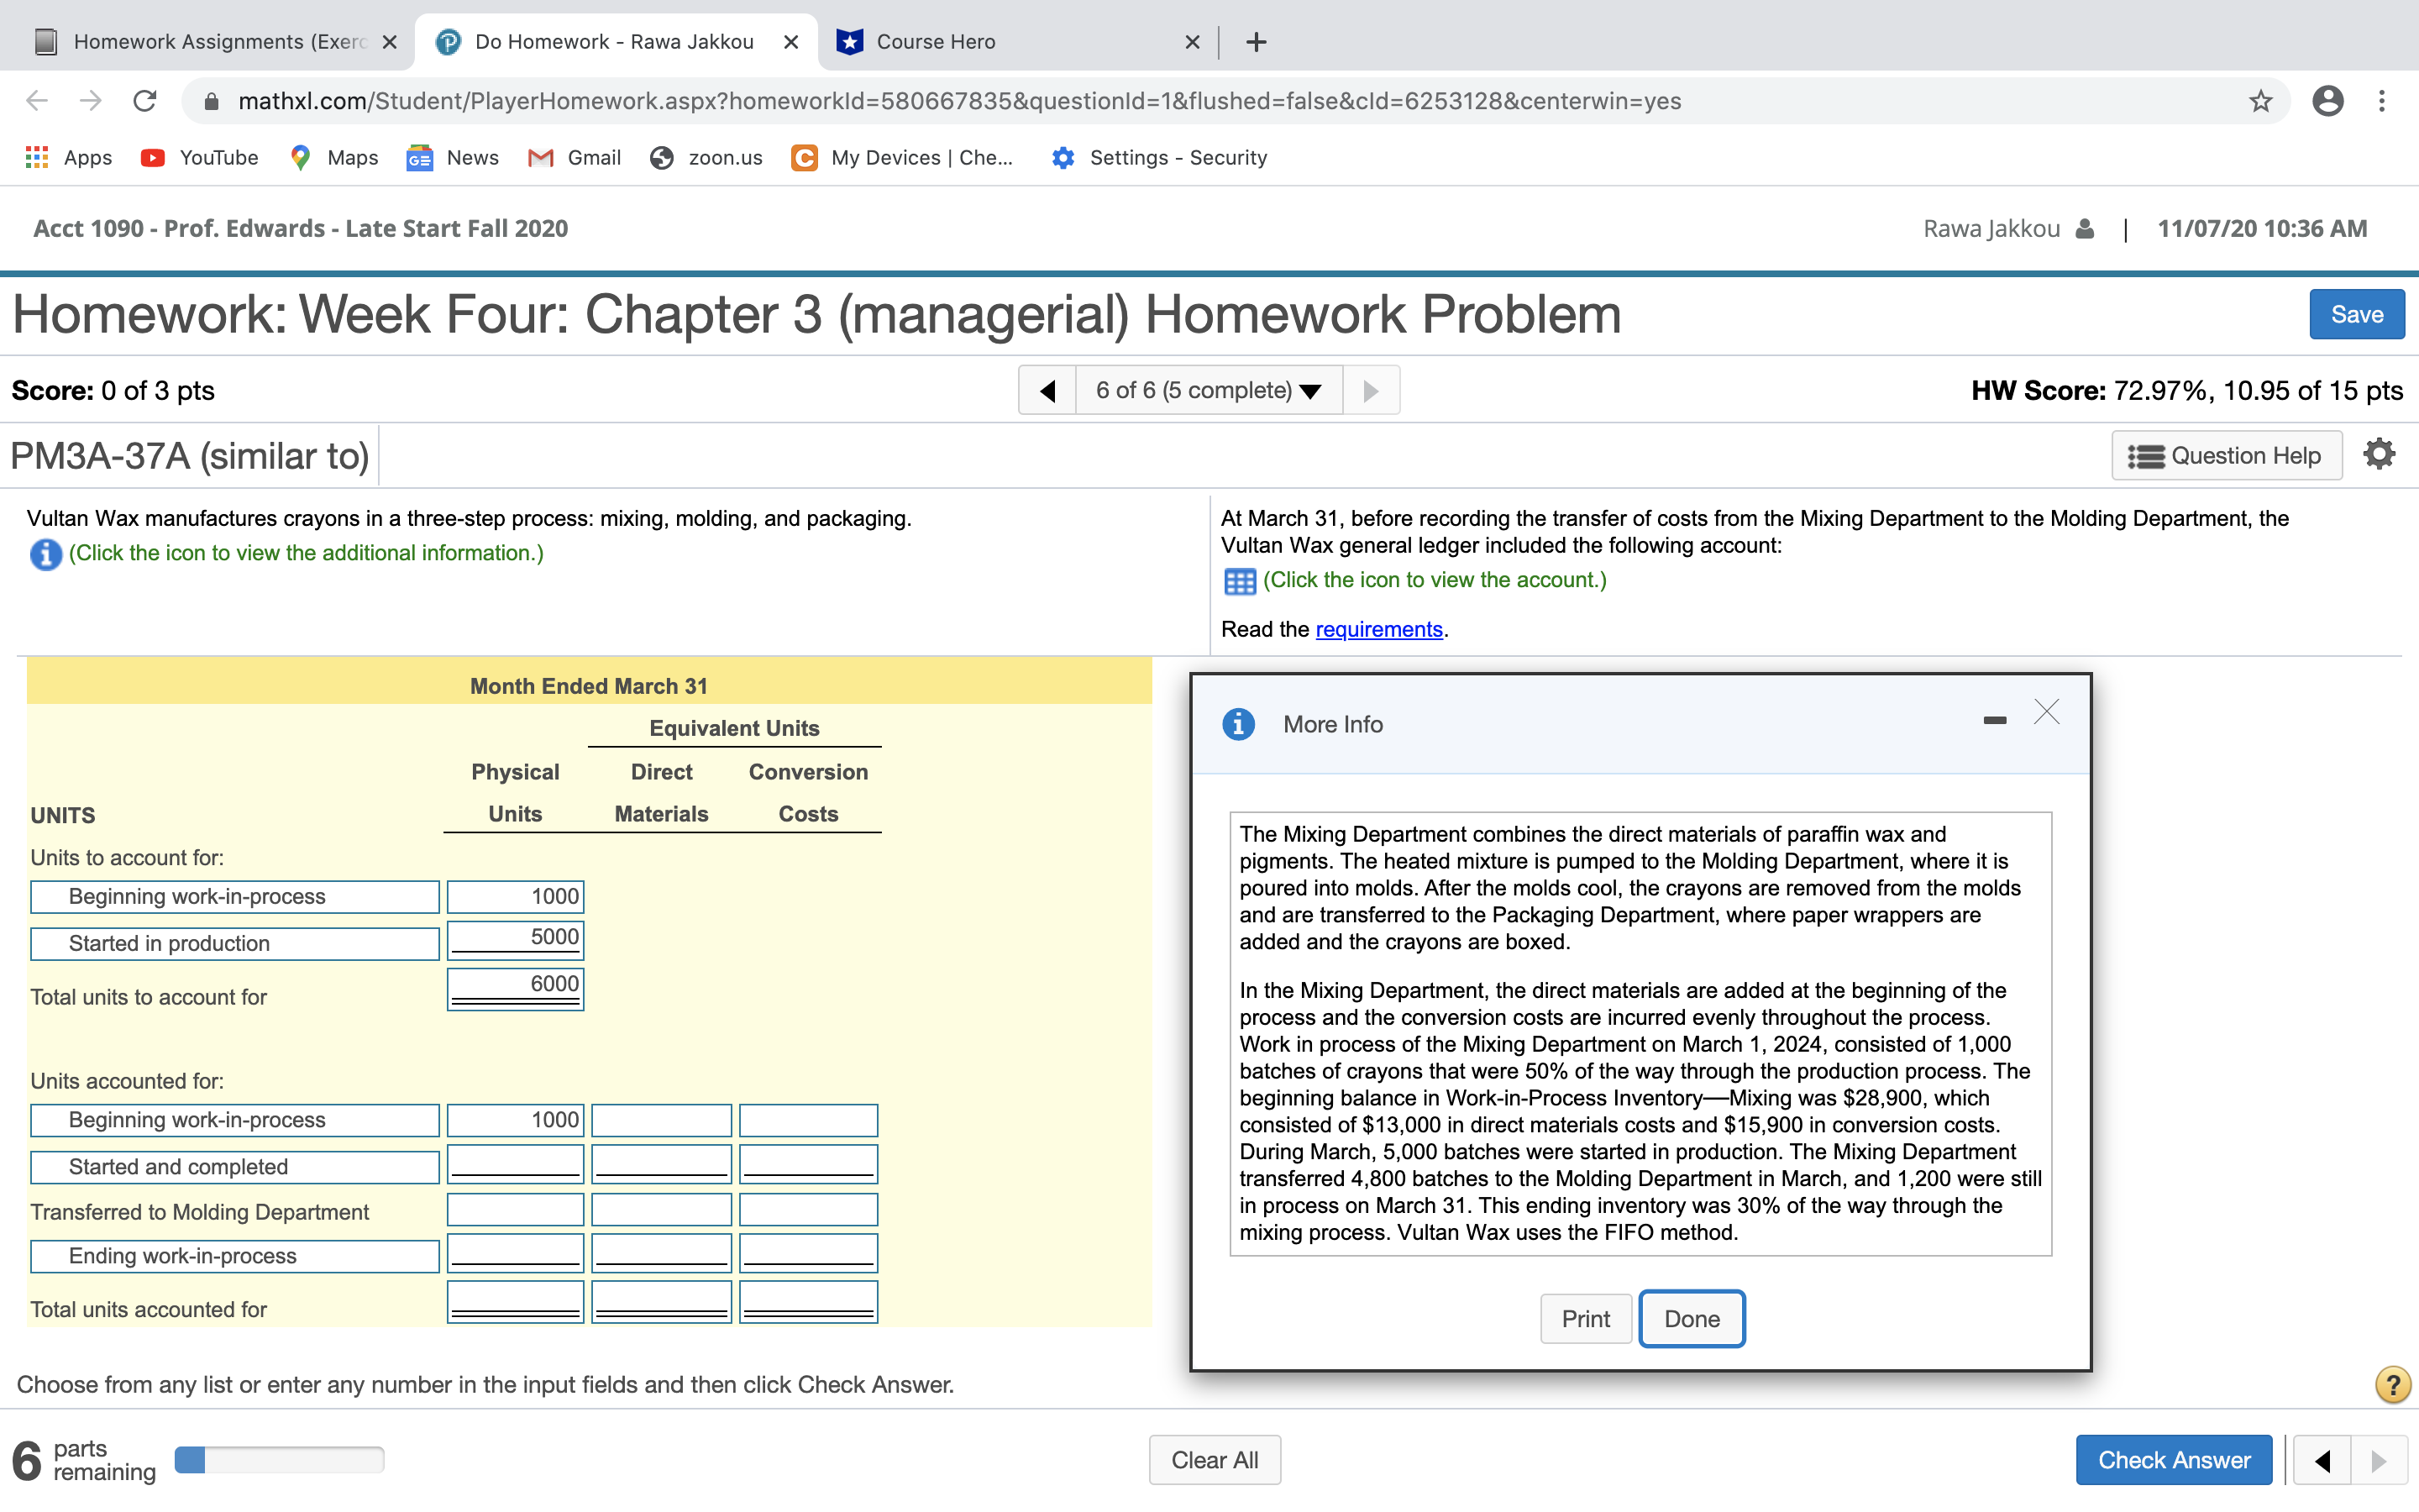Open the question selector dropdown

(x=1208, y=391)
